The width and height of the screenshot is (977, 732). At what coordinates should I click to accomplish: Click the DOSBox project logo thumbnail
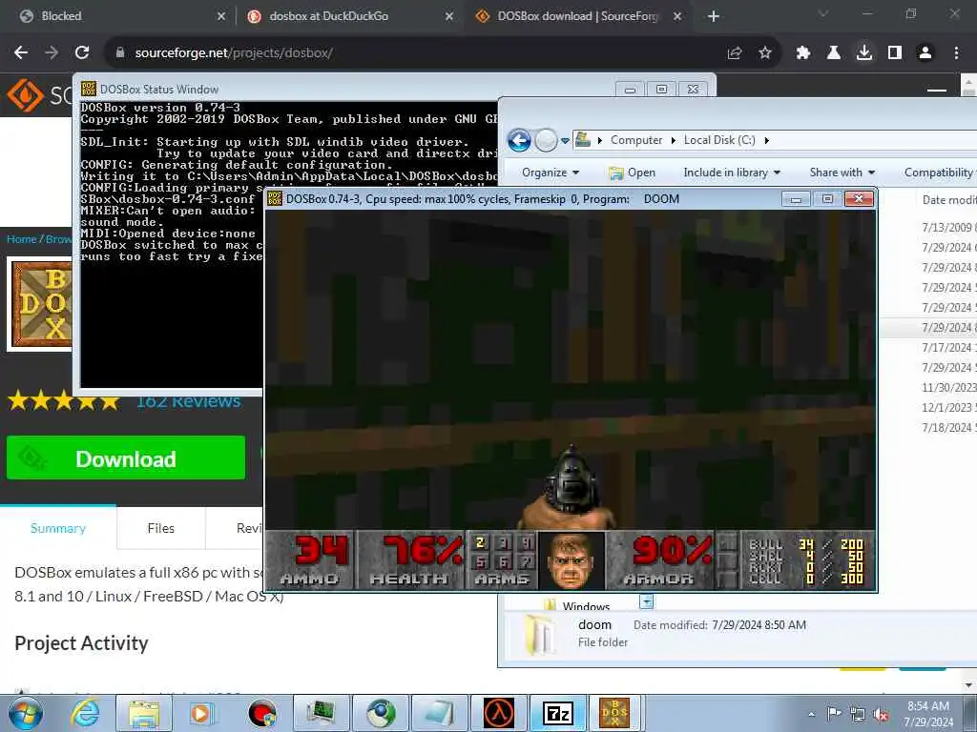click(x=41, y=304)
